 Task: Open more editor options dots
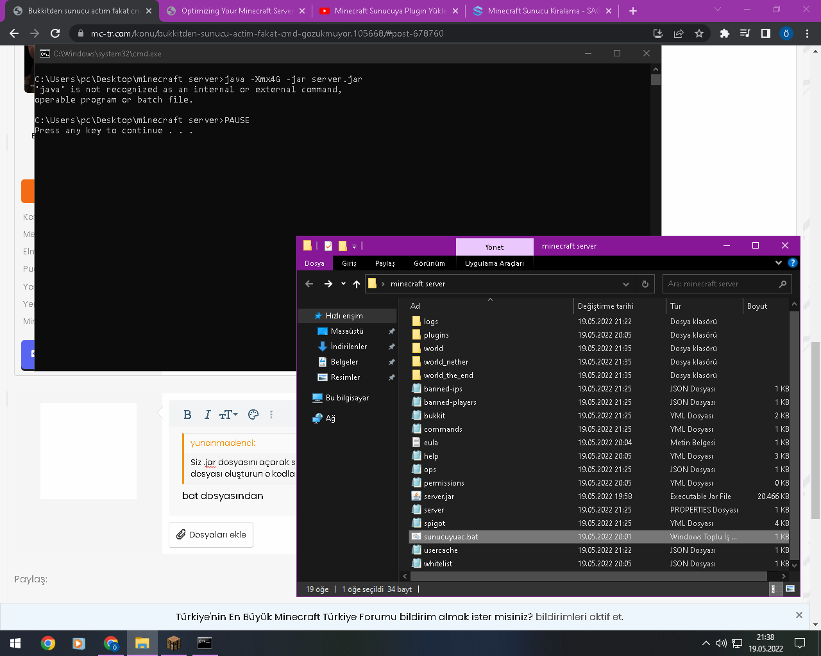click(271, 414)
